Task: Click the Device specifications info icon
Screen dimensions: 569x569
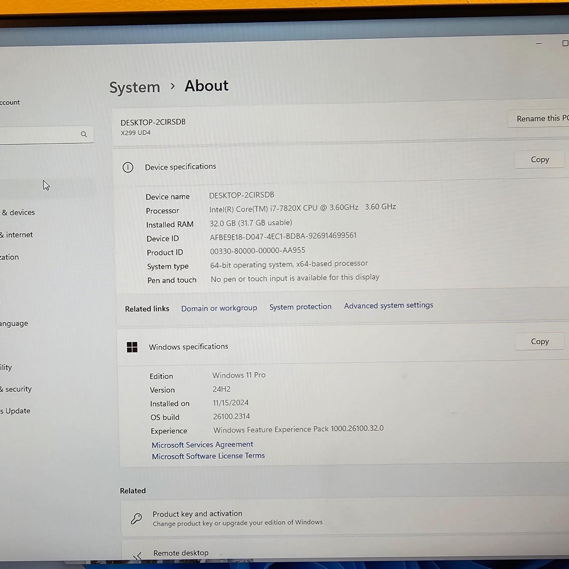Action: (x=128, y=167)
